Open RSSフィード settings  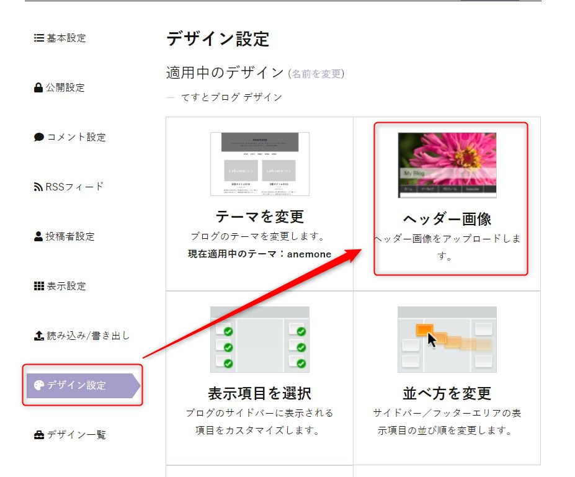(x=69, y=187)
